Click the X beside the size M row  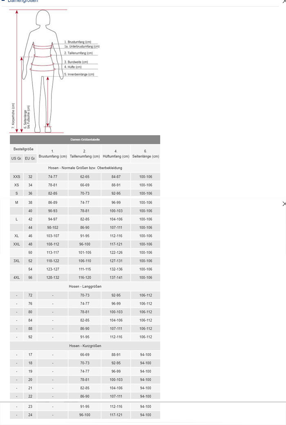click(284, 203)
